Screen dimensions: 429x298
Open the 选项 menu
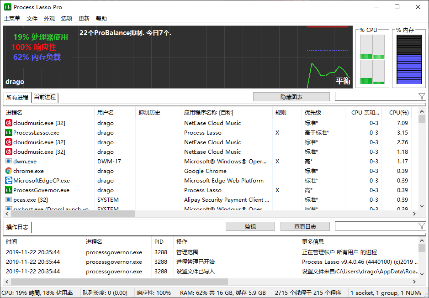coord(67,19)
